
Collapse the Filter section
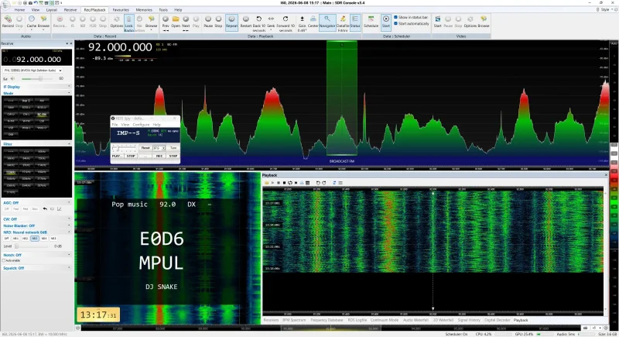69,144
